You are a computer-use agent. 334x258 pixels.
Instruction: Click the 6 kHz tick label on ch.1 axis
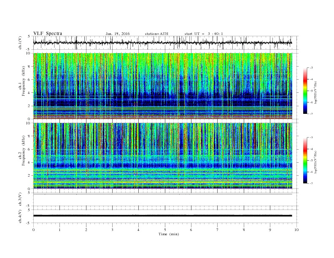[x=29, y=80]
